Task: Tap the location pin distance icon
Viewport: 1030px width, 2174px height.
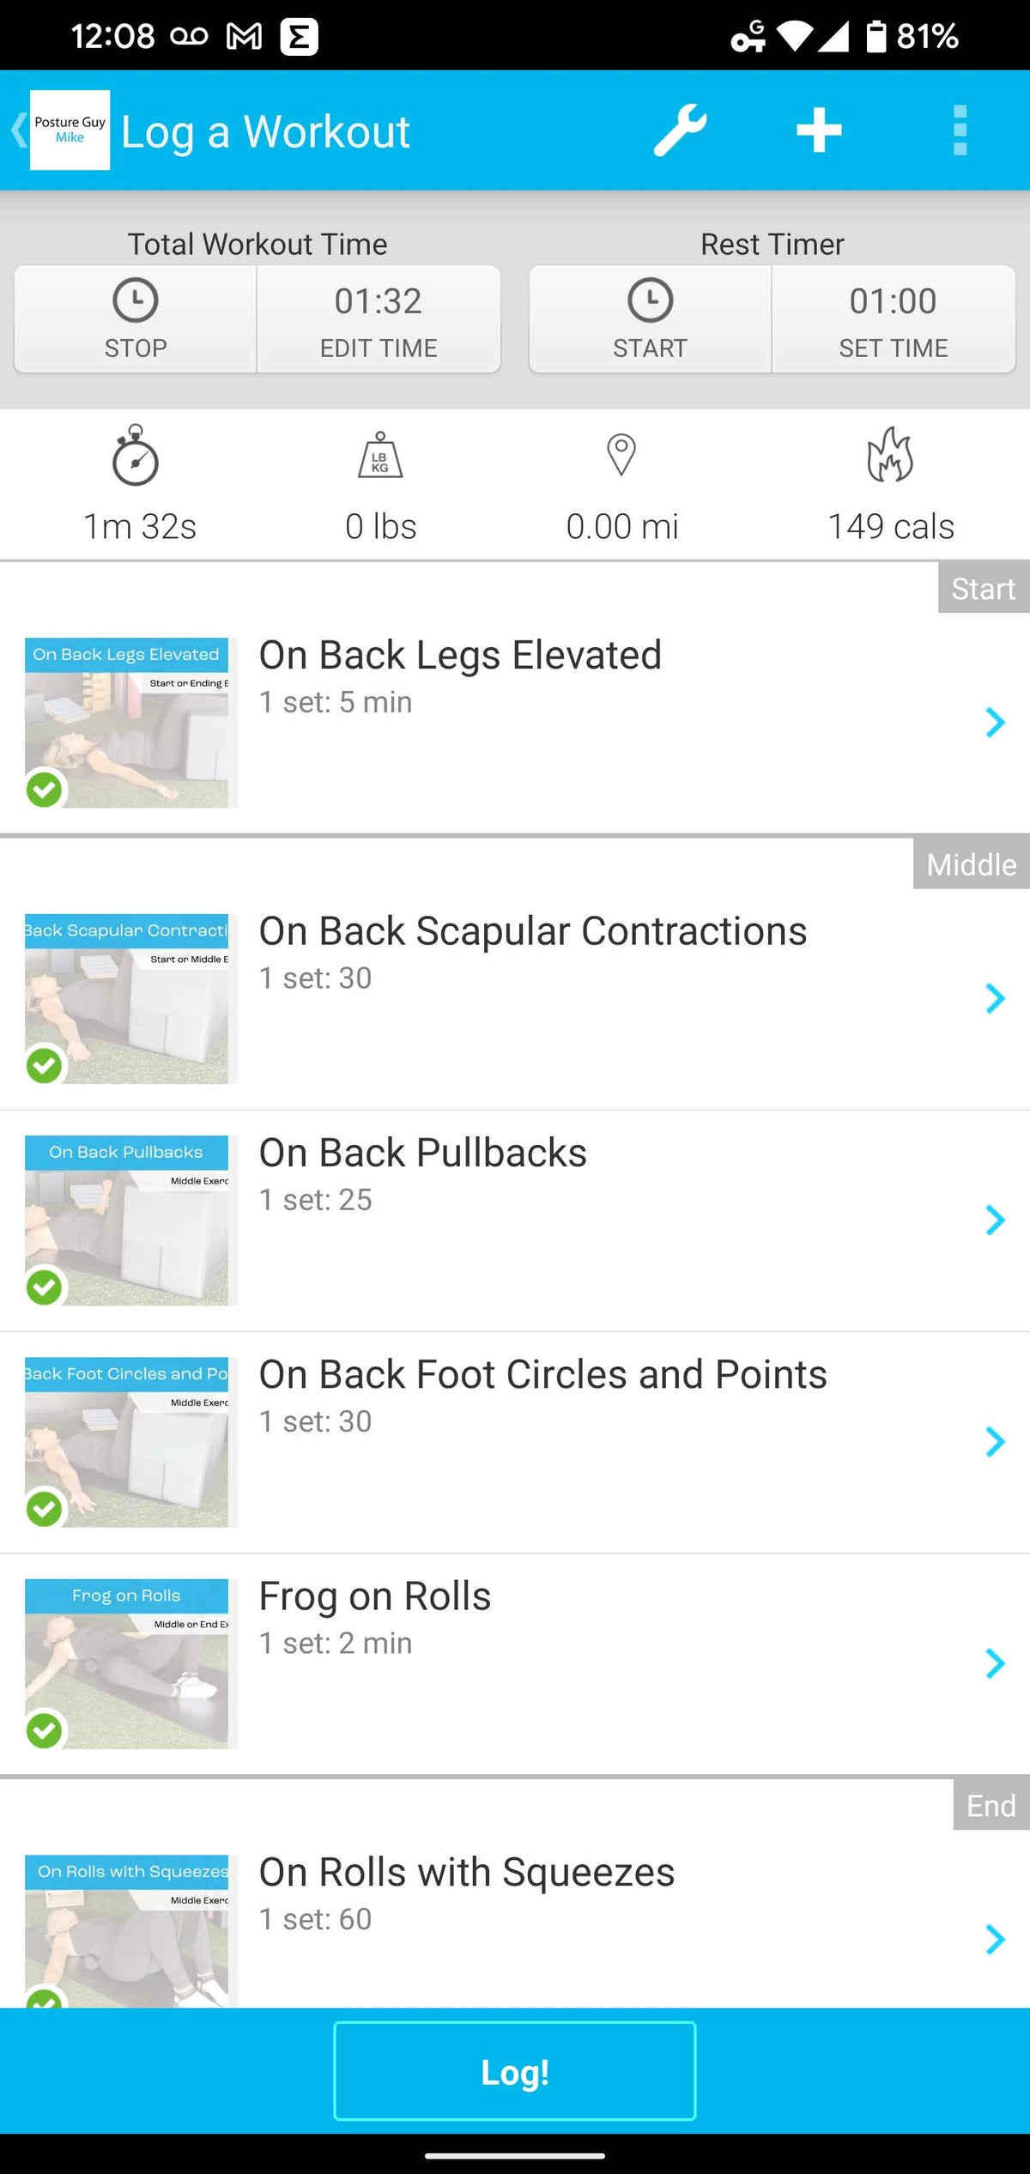Action: [x=621, y=456]
